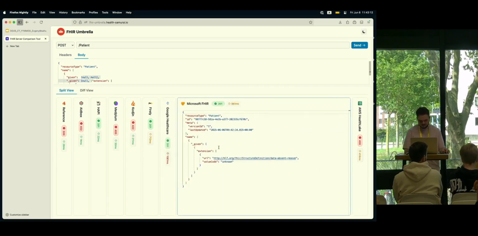Send the request with the Send button
Image resolution: width=478 pixels, height=236 pixels.
coord(359,45)
